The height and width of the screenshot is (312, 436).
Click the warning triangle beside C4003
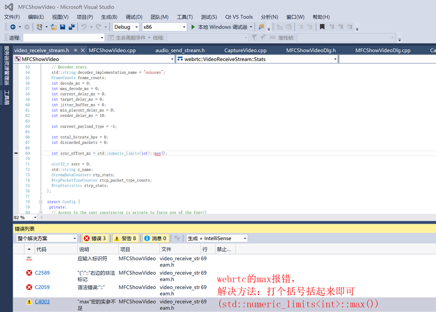29,302
